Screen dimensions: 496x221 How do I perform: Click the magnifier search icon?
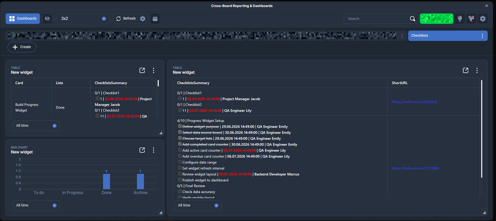coord(413,19)
